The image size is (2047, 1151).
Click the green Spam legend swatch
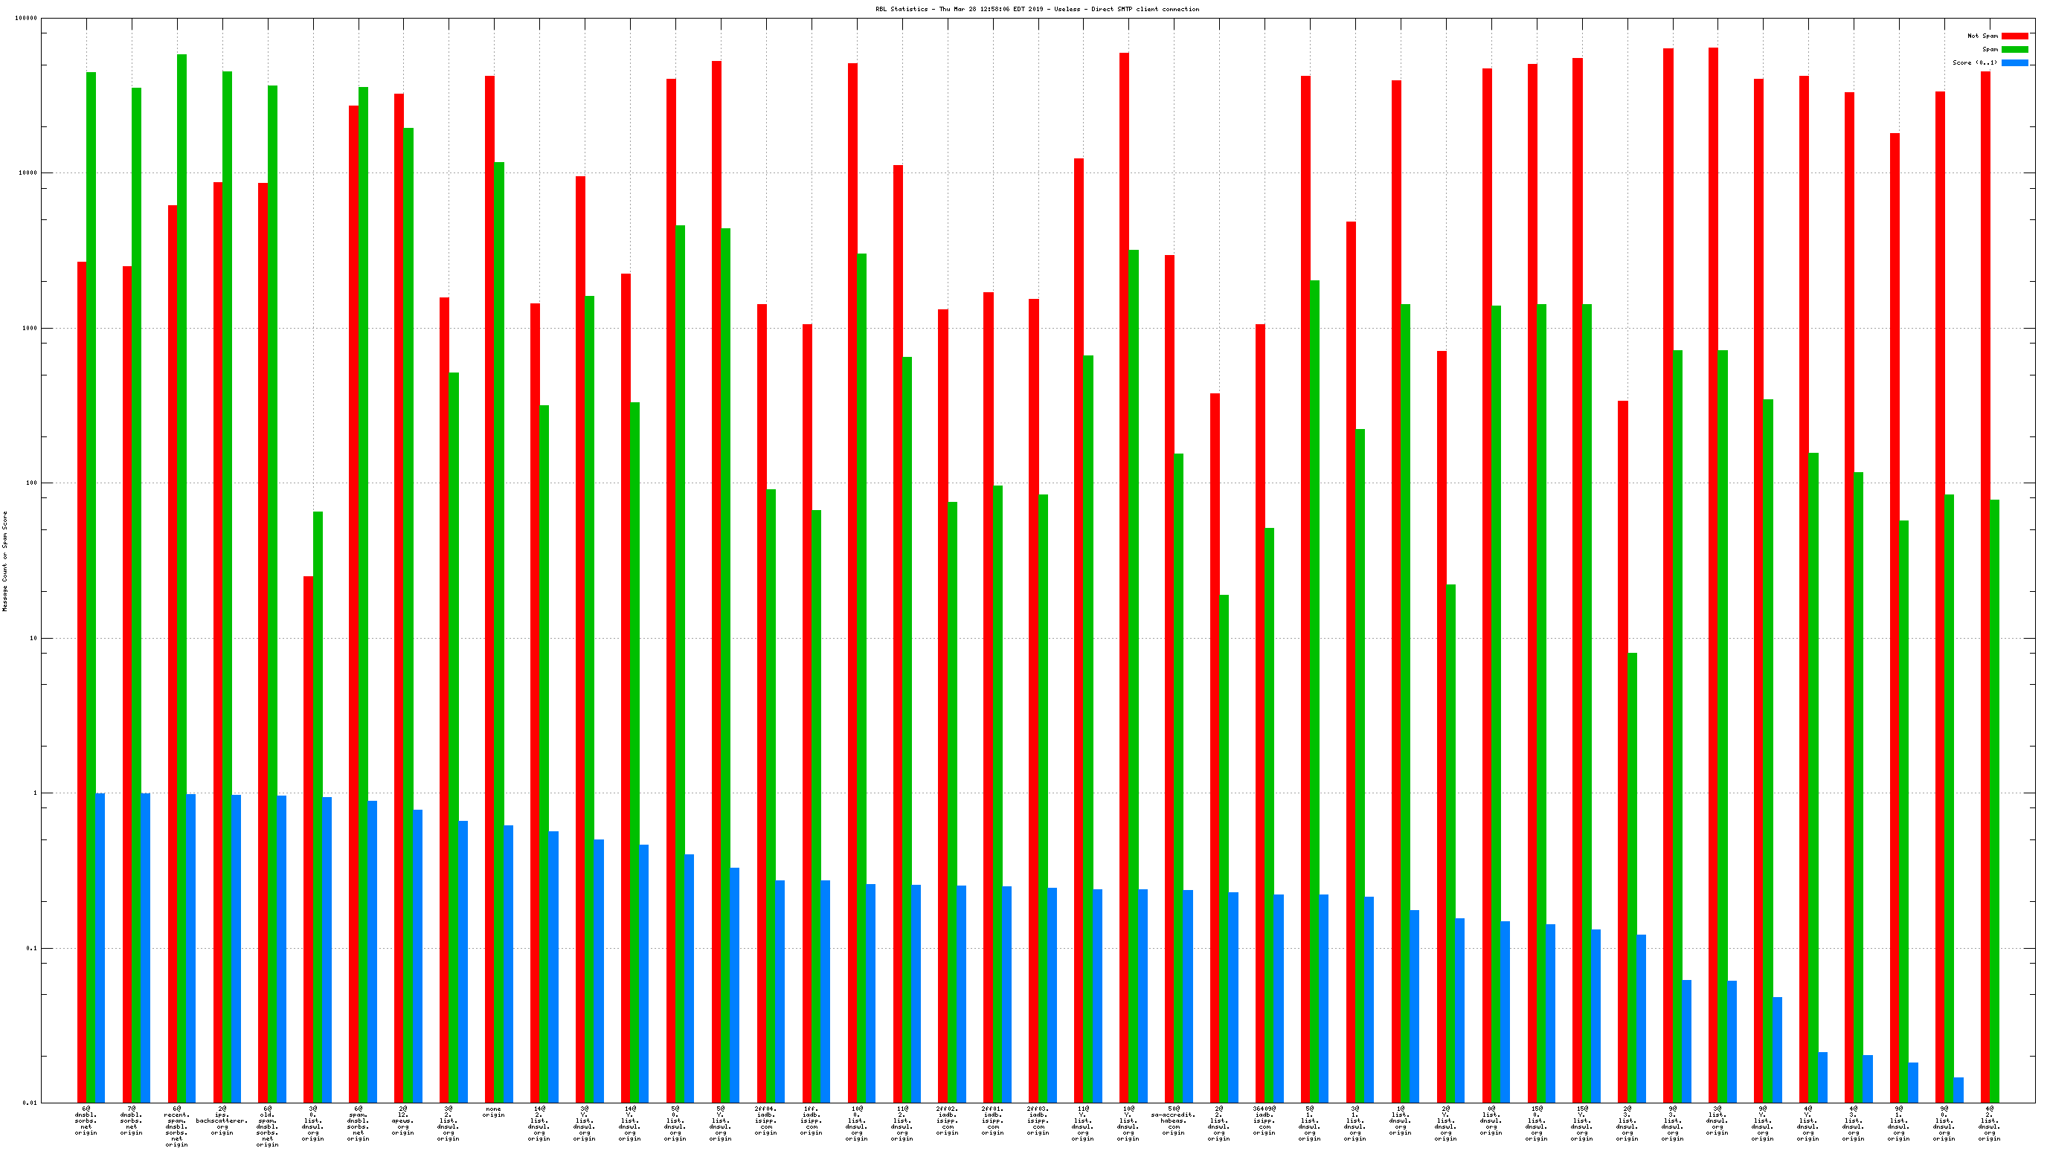click(2014, 49)
